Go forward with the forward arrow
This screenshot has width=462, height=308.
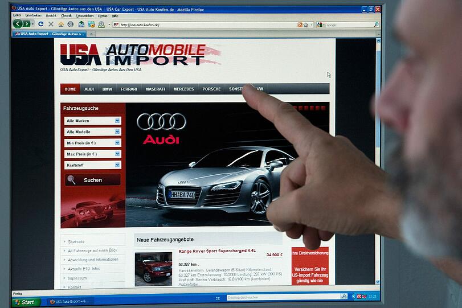(x=27, y=24)
